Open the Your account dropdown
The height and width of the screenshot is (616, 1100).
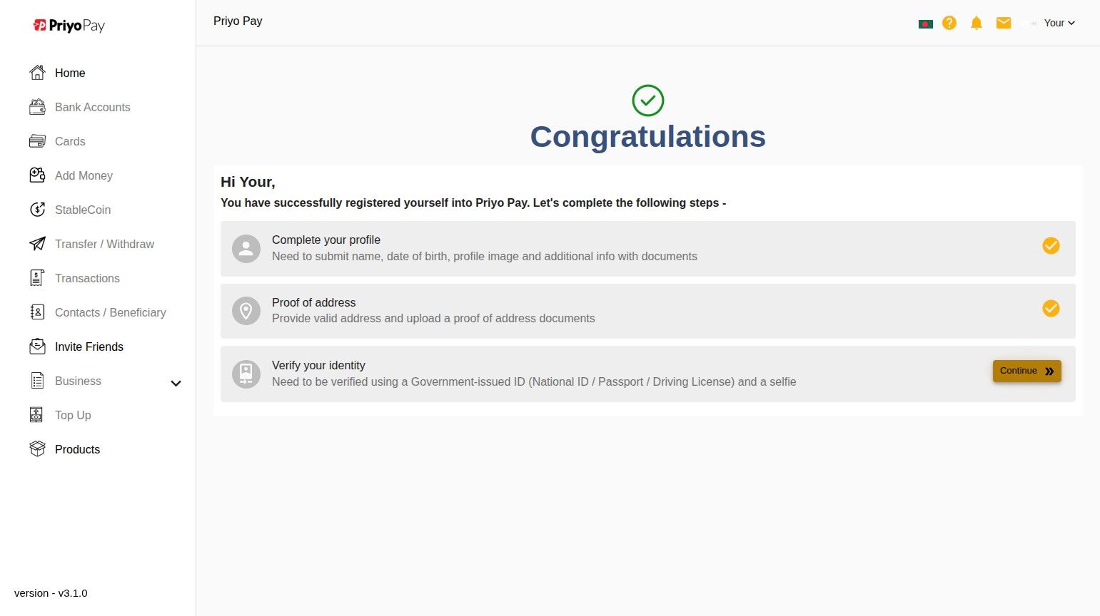click(1059, 23)
